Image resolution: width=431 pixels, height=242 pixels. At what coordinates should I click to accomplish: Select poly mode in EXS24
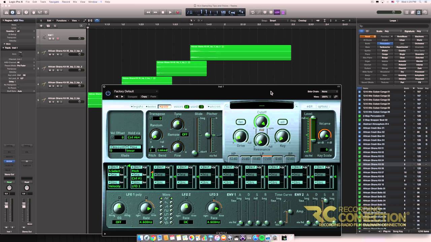click(164, 107)
